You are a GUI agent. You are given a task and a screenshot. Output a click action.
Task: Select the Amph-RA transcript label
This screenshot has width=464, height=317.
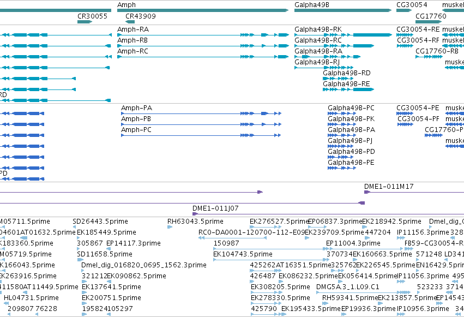133,29
